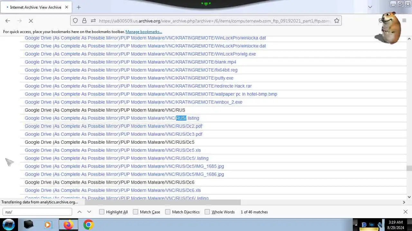Open winlockw.dat file link
This screenshot has width=412, height=231.
pyautogui.click(x=145, y=46)
